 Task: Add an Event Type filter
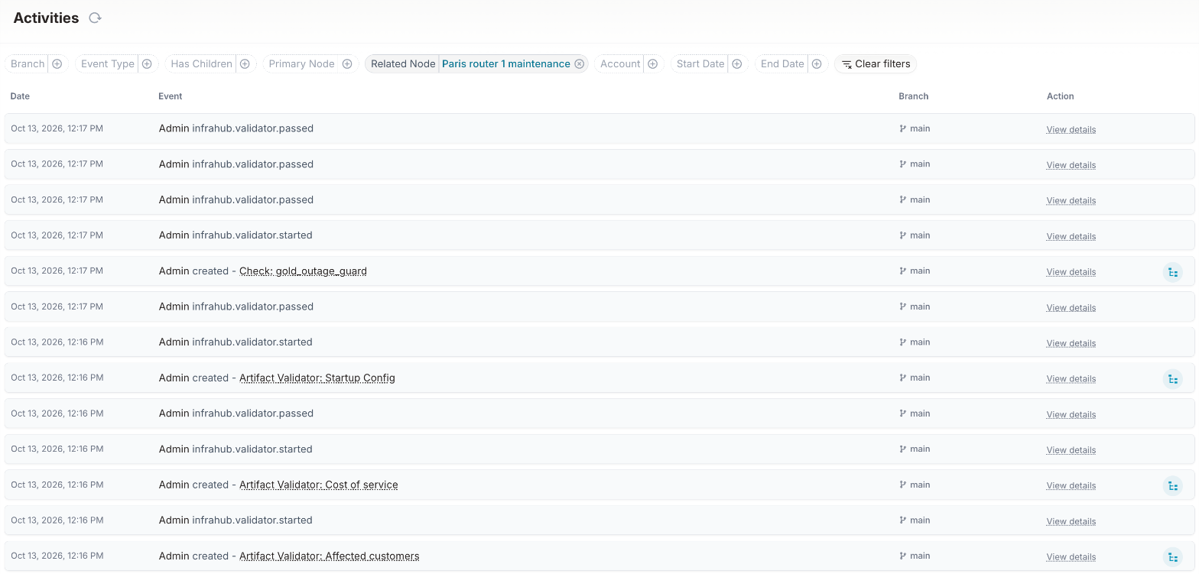coord(147,64)
